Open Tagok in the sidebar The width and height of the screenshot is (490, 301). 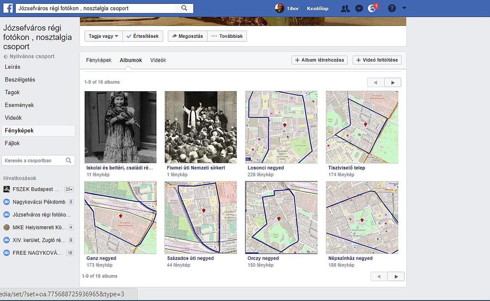pos(12,92)
